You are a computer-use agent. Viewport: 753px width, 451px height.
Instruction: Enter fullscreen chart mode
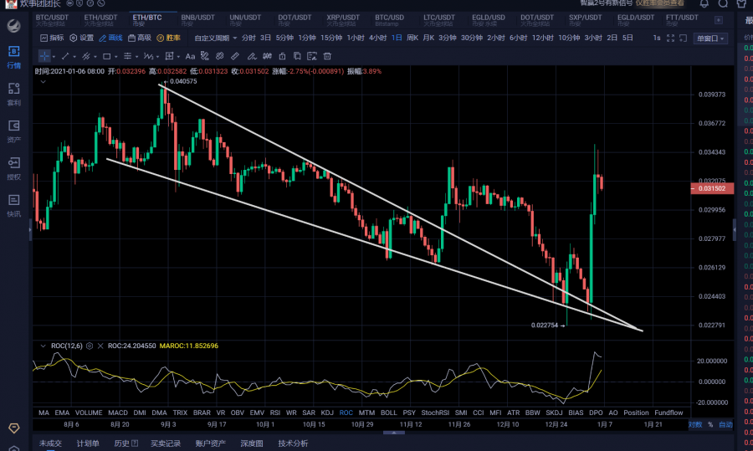[x=670, y=38]
